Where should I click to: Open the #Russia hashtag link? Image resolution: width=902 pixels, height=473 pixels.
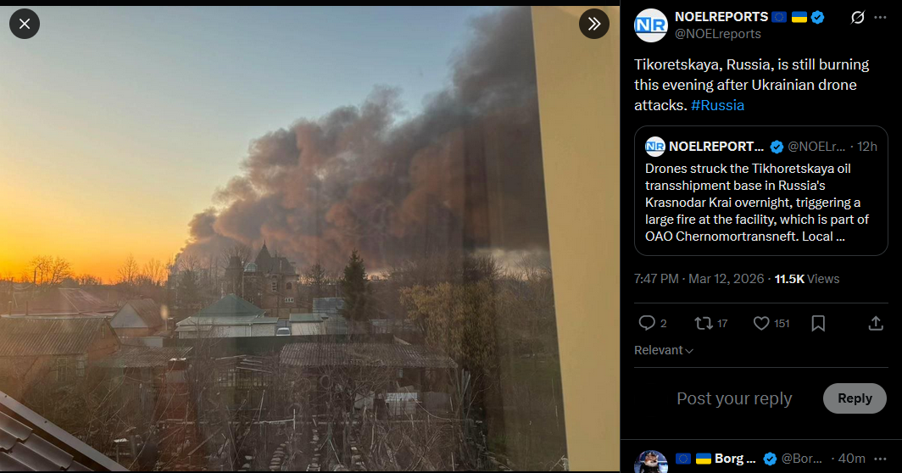coord(717,105)
